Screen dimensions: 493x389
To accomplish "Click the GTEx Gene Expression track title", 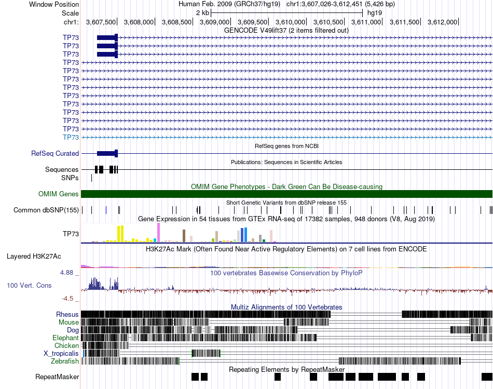I will [x=286, y=219].
